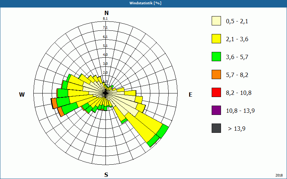Screen dimensions: 287x179
Task: Click the W compass label
Action: tap(22, 95)
